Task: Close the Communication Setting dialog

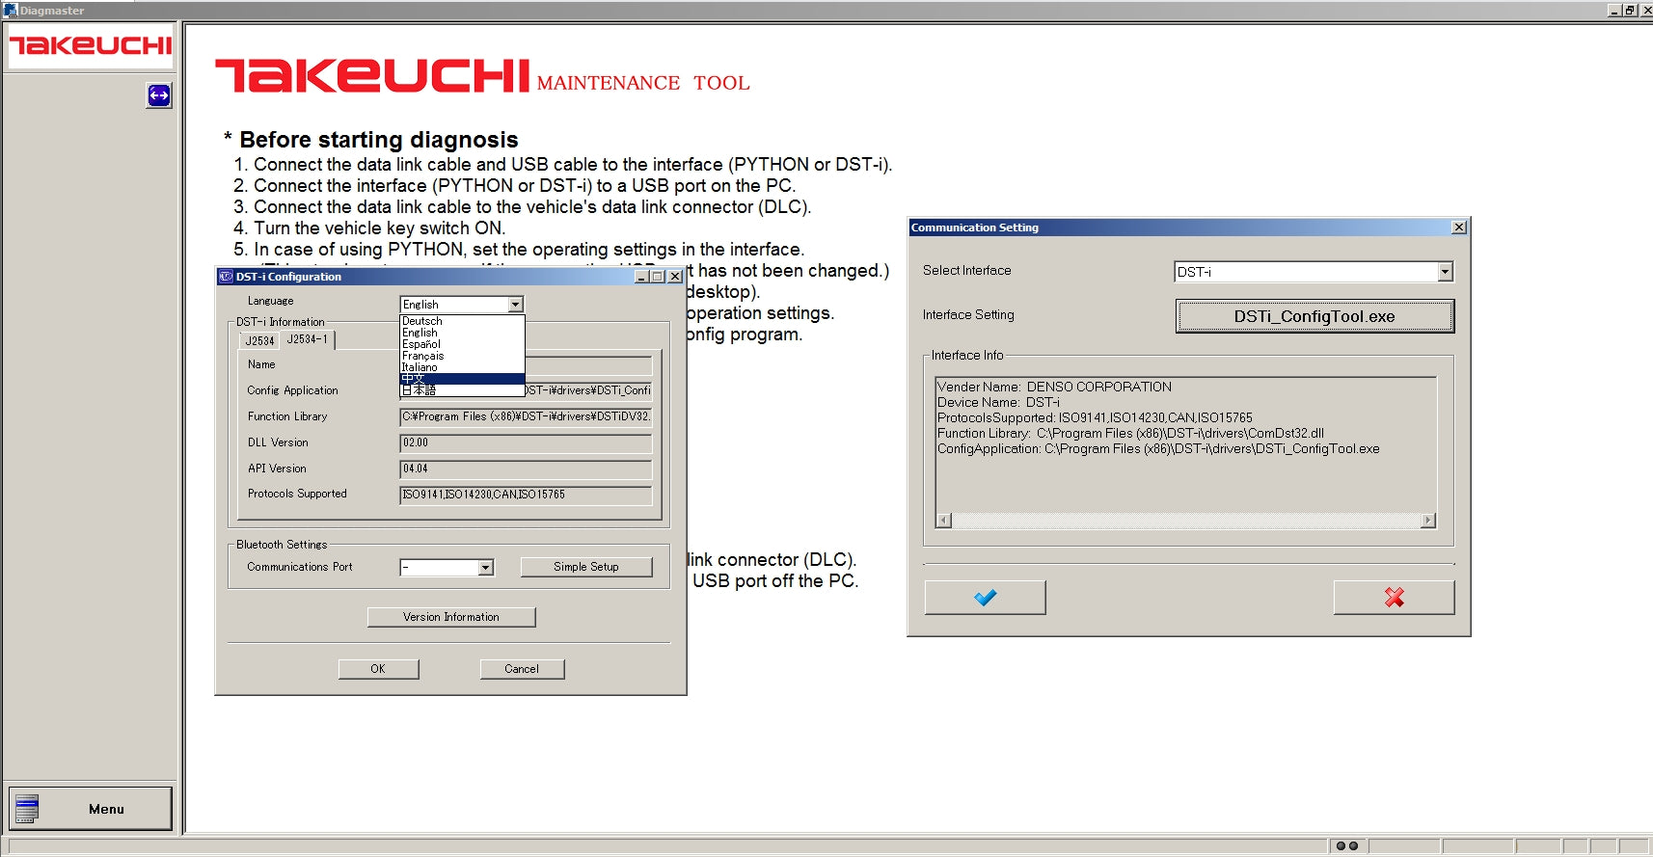Action: pos(1458,228)
